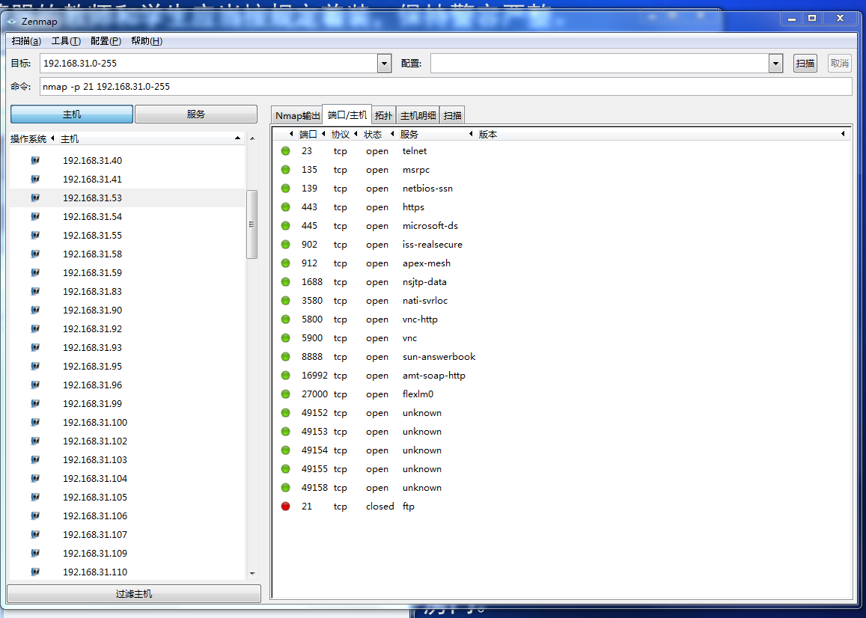Switch to the 扫描 tab
The image size is (866, 618).
[452, 115]
